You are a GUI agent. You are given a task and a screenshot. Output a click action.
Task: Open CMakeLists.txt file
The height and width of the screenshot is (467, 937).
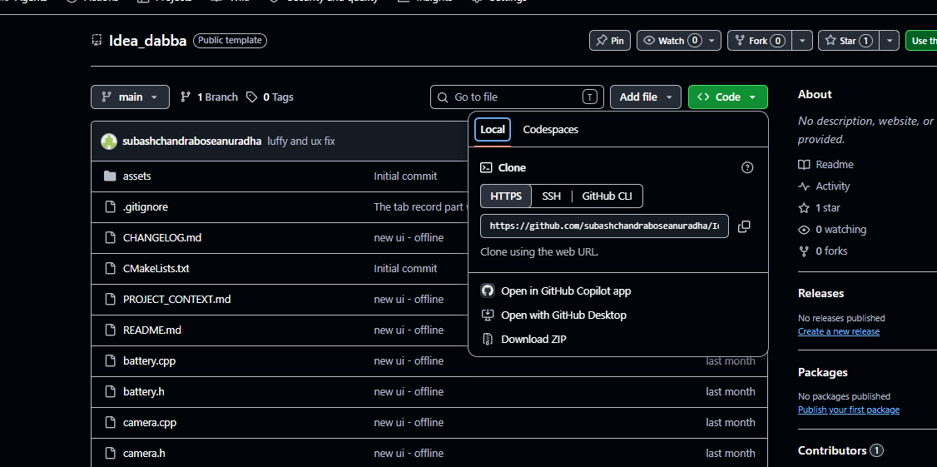tap(156, 269)
